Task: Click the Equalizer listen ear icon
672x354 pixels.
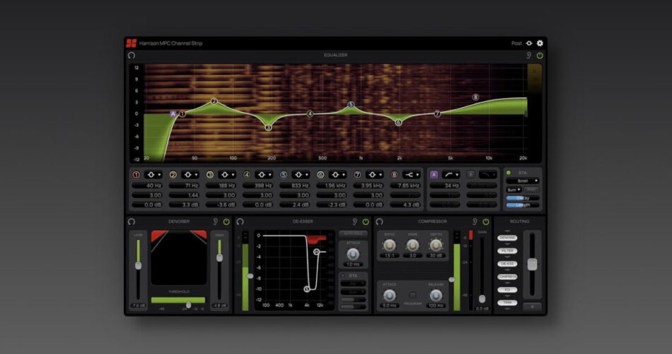Action: click(528, 55)
